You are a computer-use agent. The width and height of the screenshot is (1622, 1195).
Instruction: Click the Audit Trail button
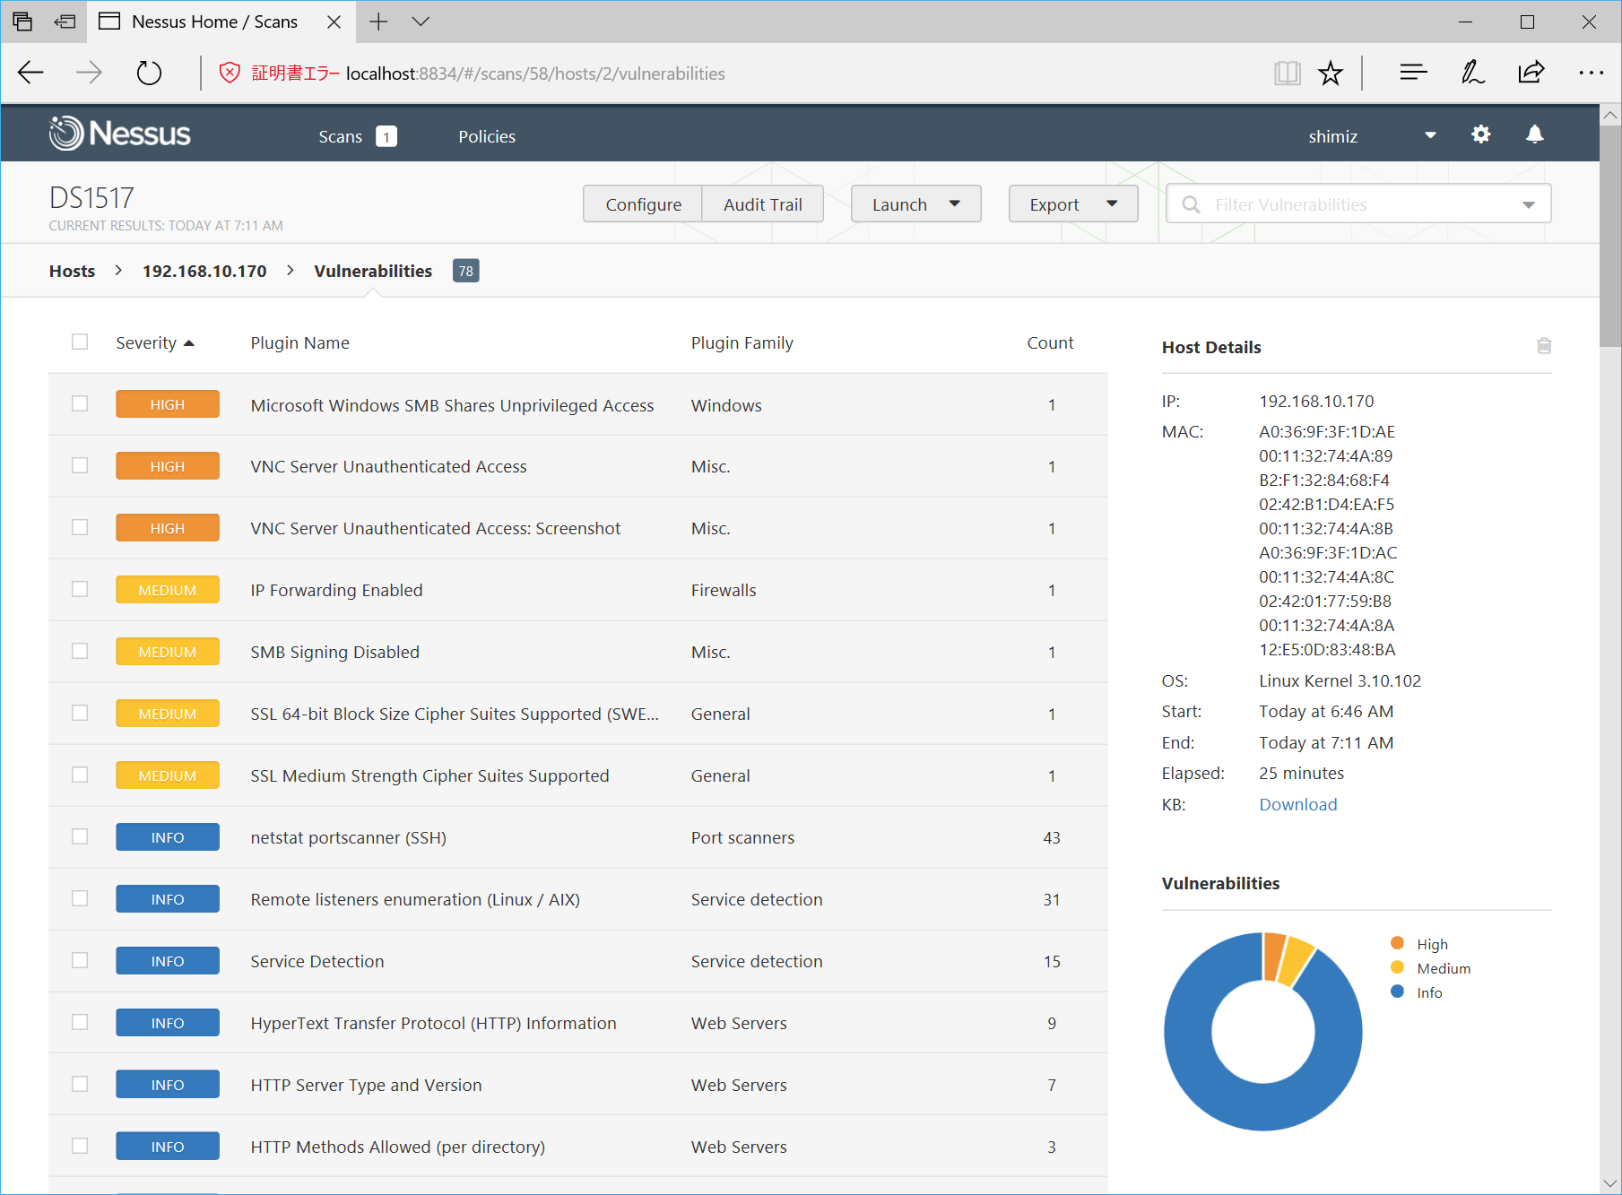pos(762,204)
